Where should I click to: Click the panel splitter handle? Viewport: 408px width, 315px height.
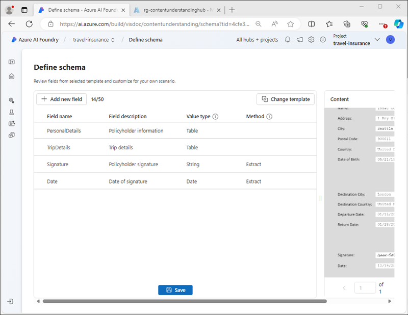320,198
